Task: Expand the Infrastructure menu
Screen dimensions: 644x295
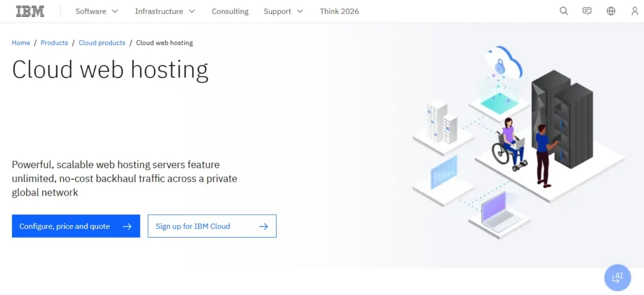Action: [x=165, y=11]
